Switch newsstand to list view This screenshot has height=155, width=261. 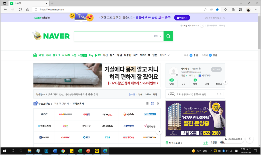(147, 104)
